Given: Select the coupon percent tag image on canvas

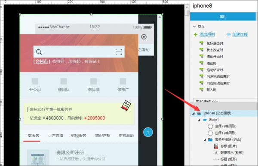Looking at the screenshot, I should click(126, 106).
